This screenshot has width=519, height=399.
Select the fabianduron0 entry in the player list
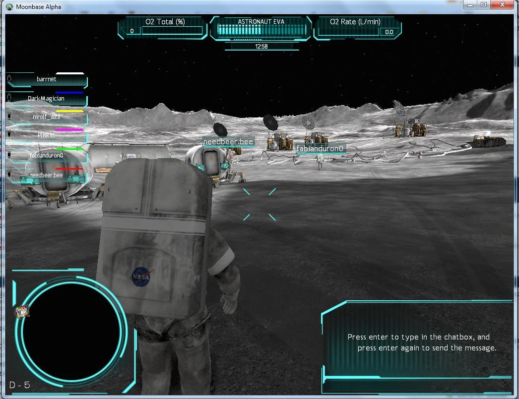coord(46,155)
